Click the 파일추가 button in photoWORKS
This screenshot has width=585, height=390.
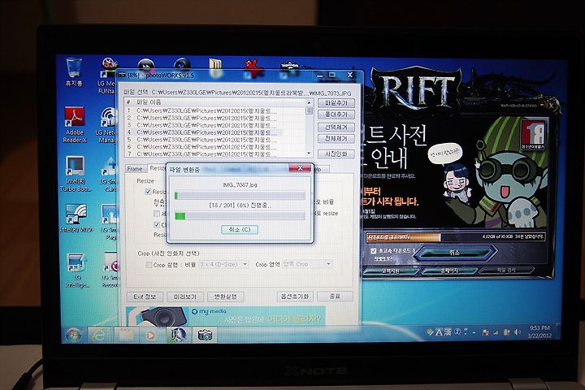point(336,103)
